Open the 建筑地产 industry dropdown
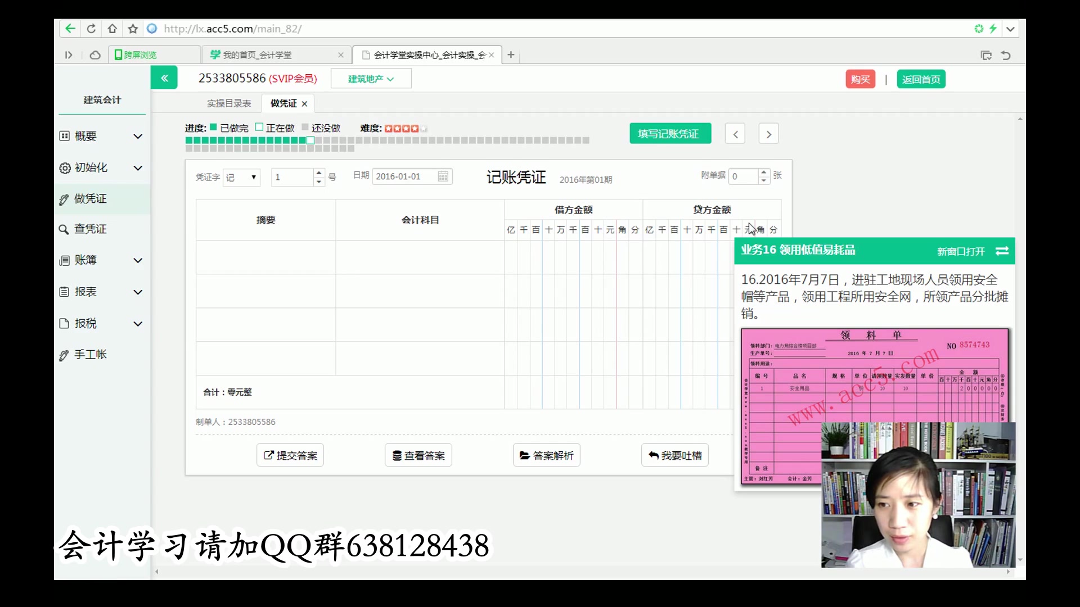The height and width of the screenshot is (607, 1080). (371, 79)
